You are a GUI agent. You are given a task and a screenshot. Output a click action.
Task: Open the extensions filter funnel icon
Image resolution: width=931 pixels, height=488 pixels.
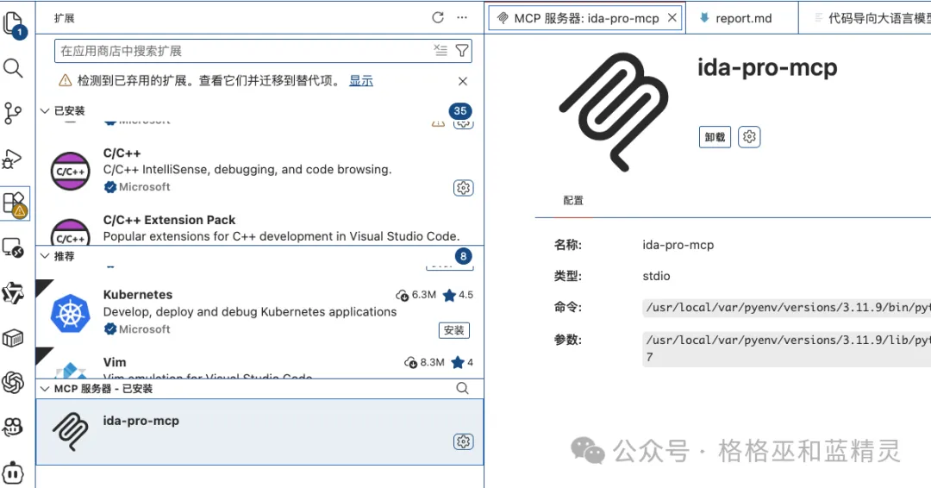tap(462, 51)
